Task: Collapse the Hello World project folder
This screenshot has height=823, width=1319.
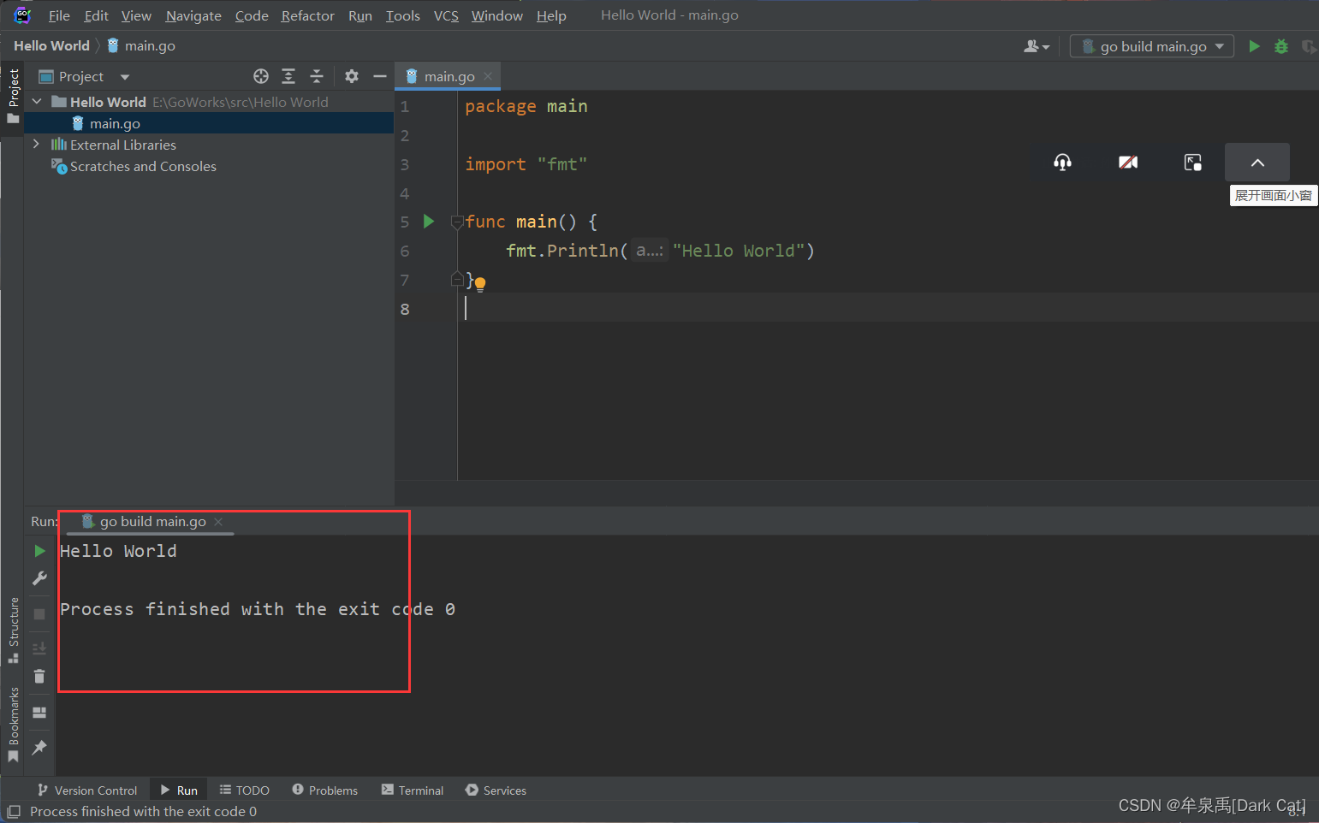Action: click(37, 102)
